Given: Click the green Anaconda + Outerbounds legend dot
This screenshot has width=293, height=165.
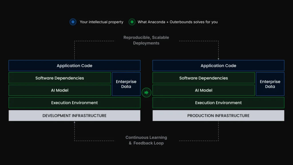Looking at the screenshot, I should tap(132, 22).
